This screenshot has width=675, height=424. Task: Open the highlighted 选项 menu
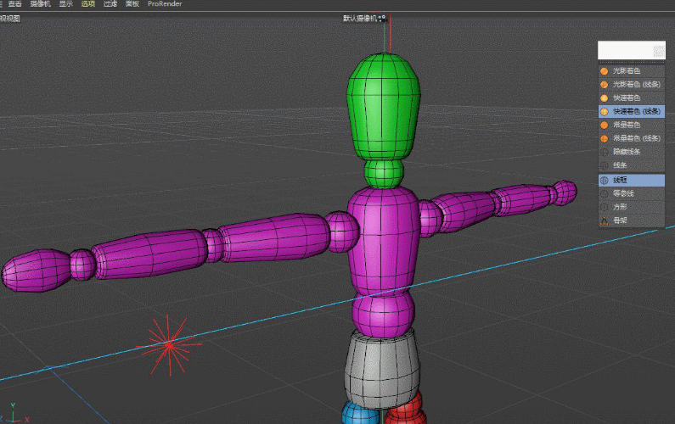point(87,4)
